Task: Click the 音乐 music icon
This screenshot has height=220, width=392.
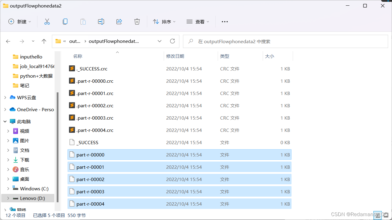Action: (16, 169)
